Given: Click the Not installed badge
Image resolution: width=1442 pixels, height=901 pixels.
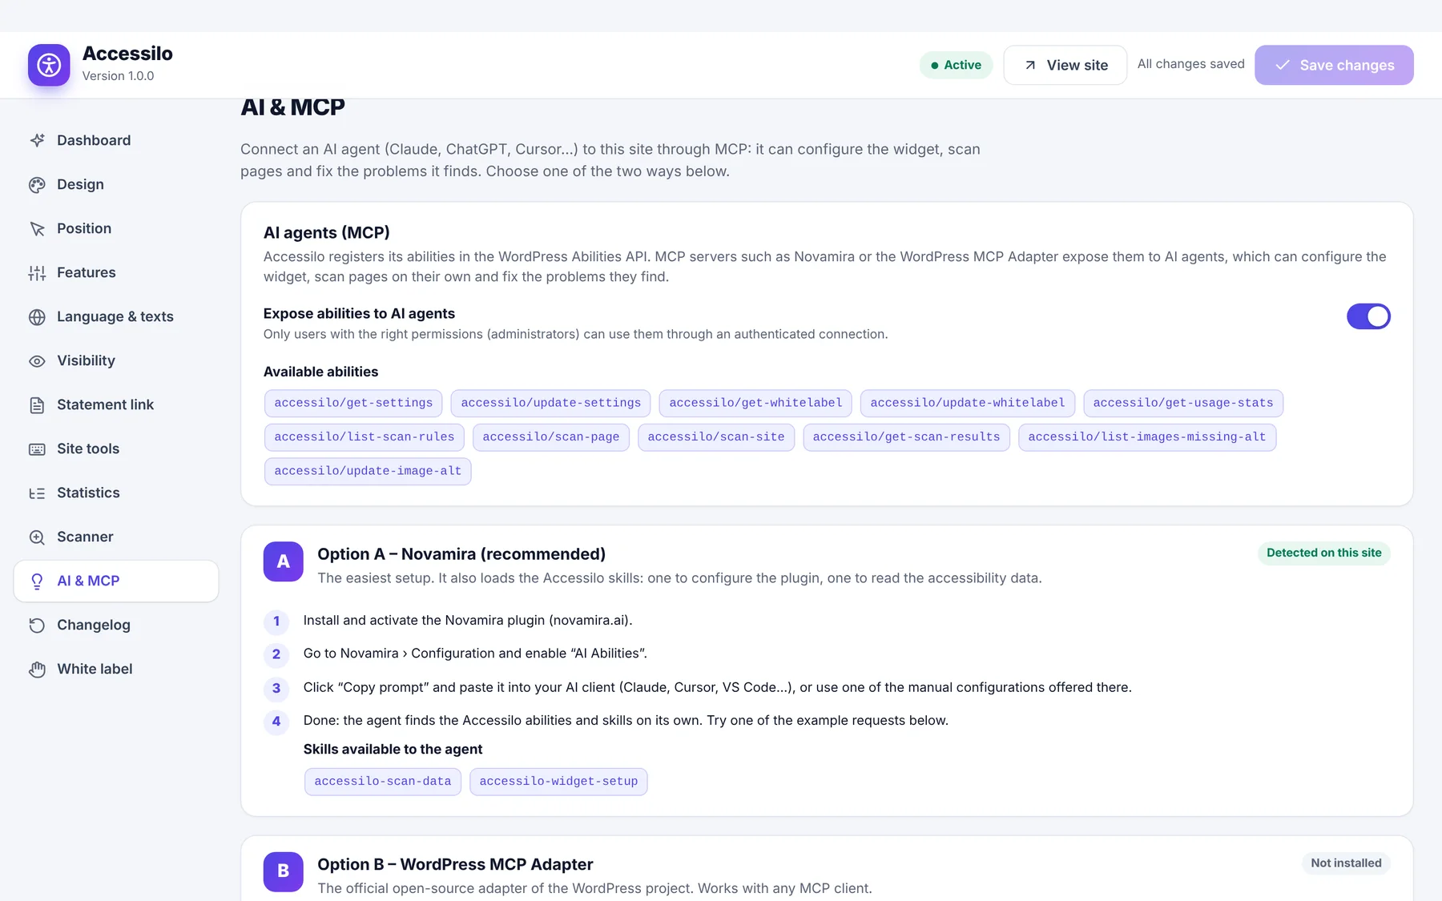Looking at the screenshot, I should [x=1346, y=863].
